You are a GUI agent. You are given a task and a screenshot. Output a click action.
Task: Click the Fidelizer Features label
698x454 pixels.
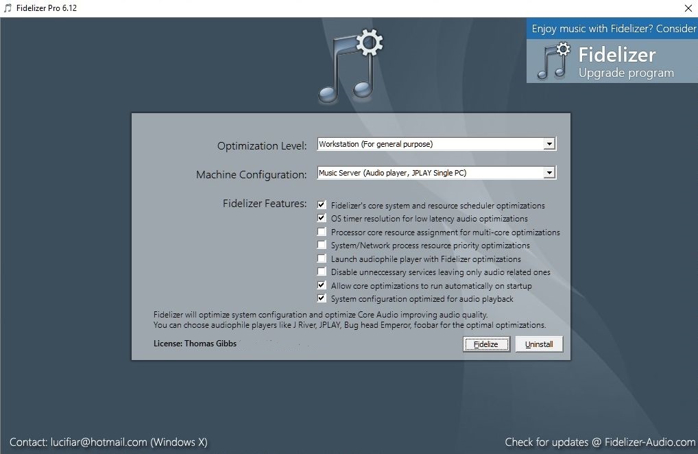(x=265, y=204)
